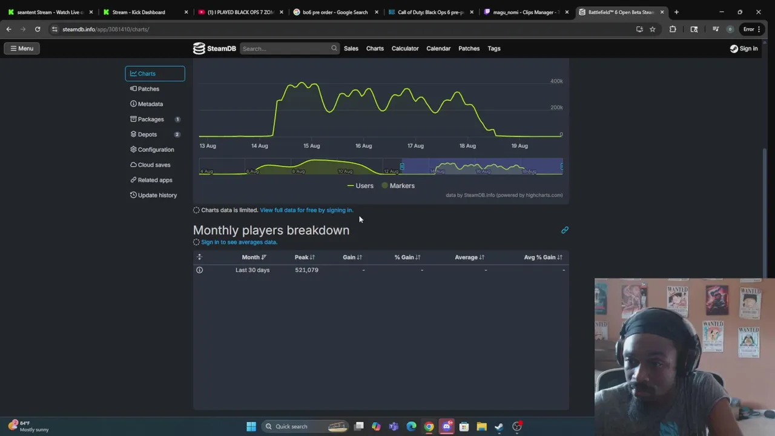This screenshot has width=775, height=436.
Task: Open the Sales menu item
Action: (351, 48)
